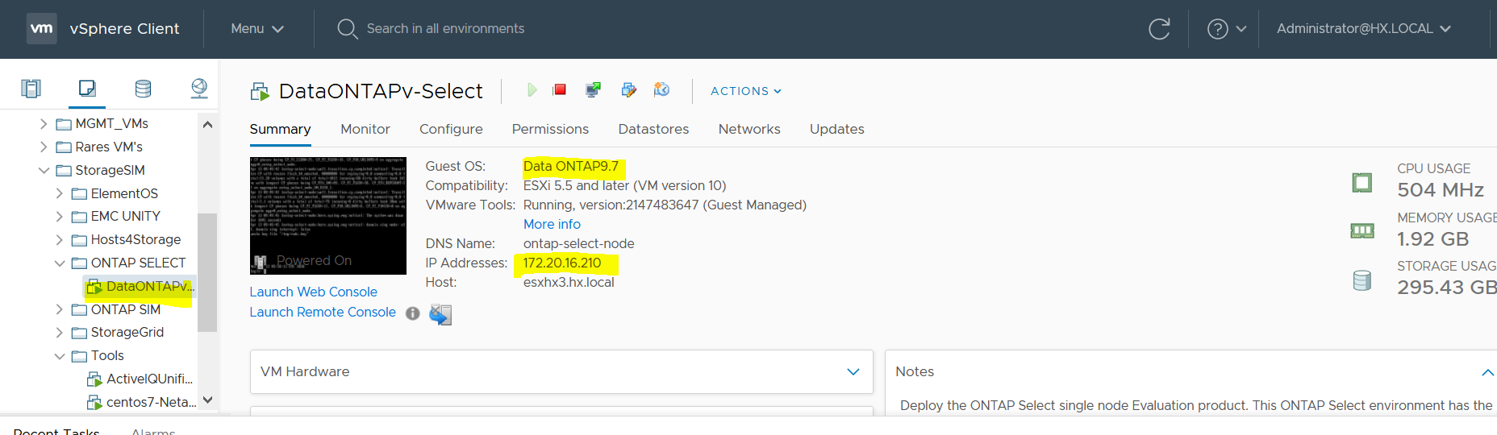Click the centos7-Neta VM icon
This screenshot has height=435, width=1497.
94,402
